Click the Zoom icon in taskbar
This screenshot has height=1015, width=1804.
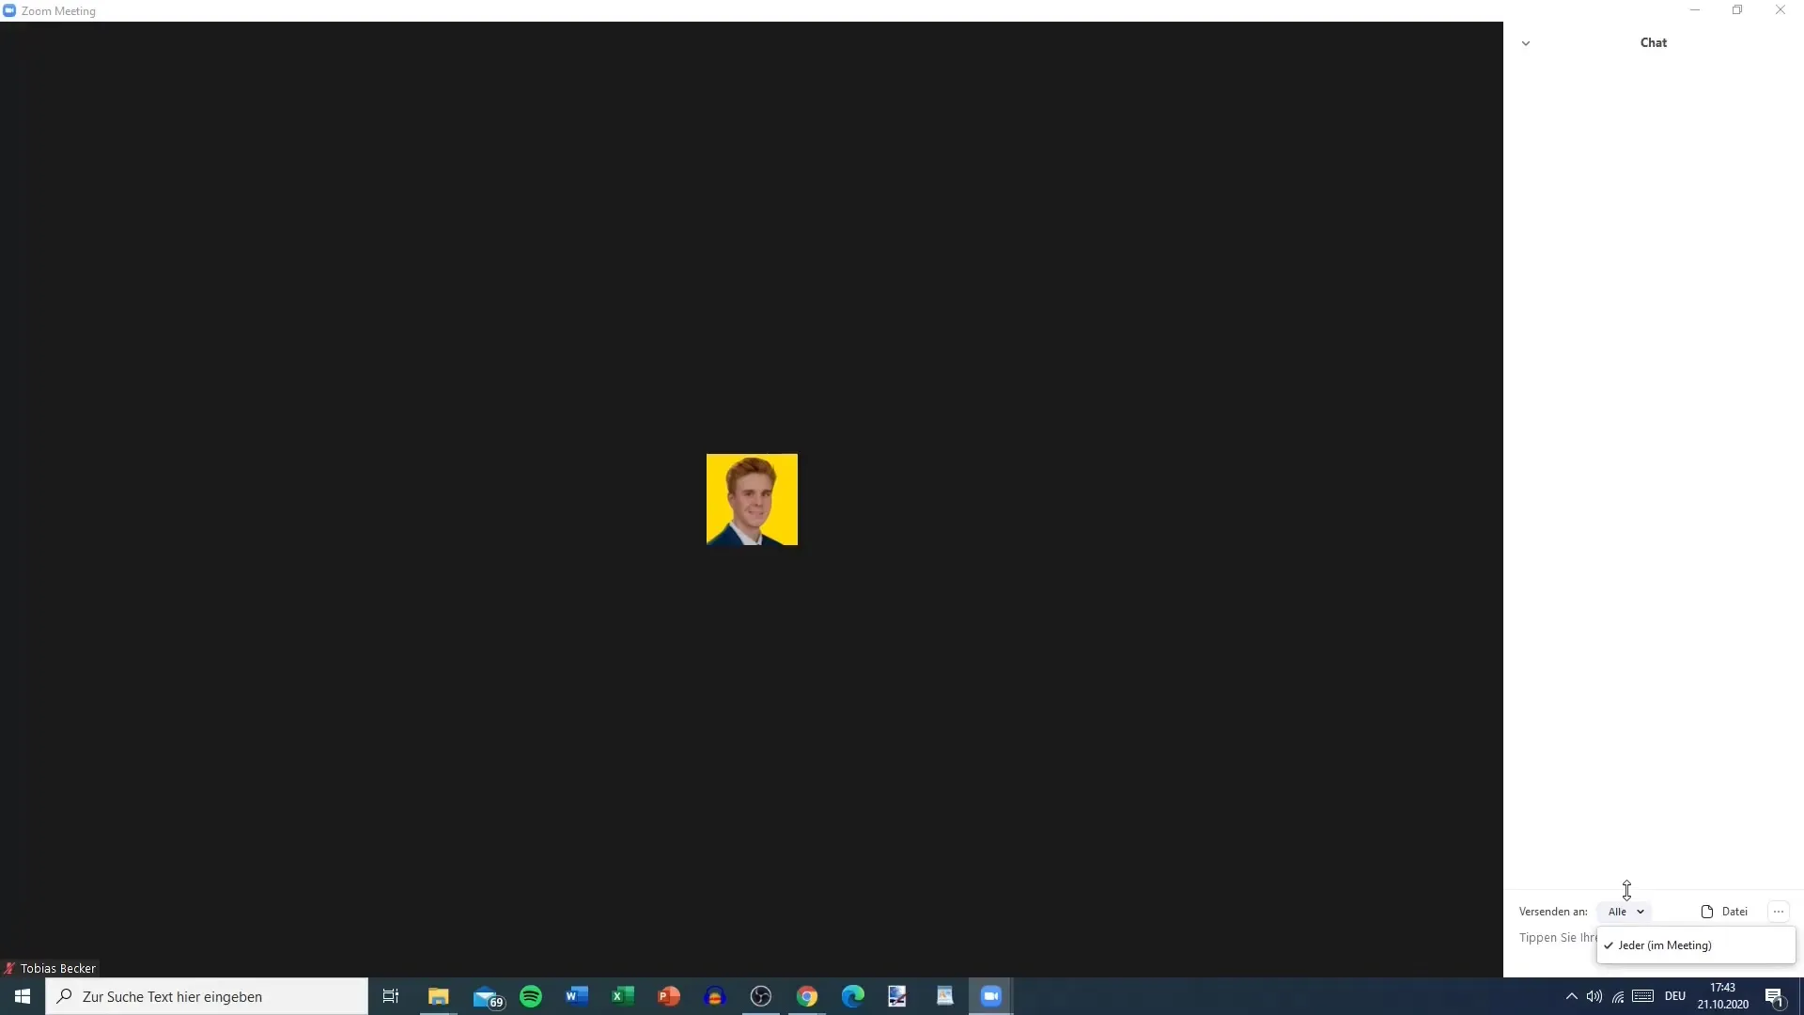[991, 995]
